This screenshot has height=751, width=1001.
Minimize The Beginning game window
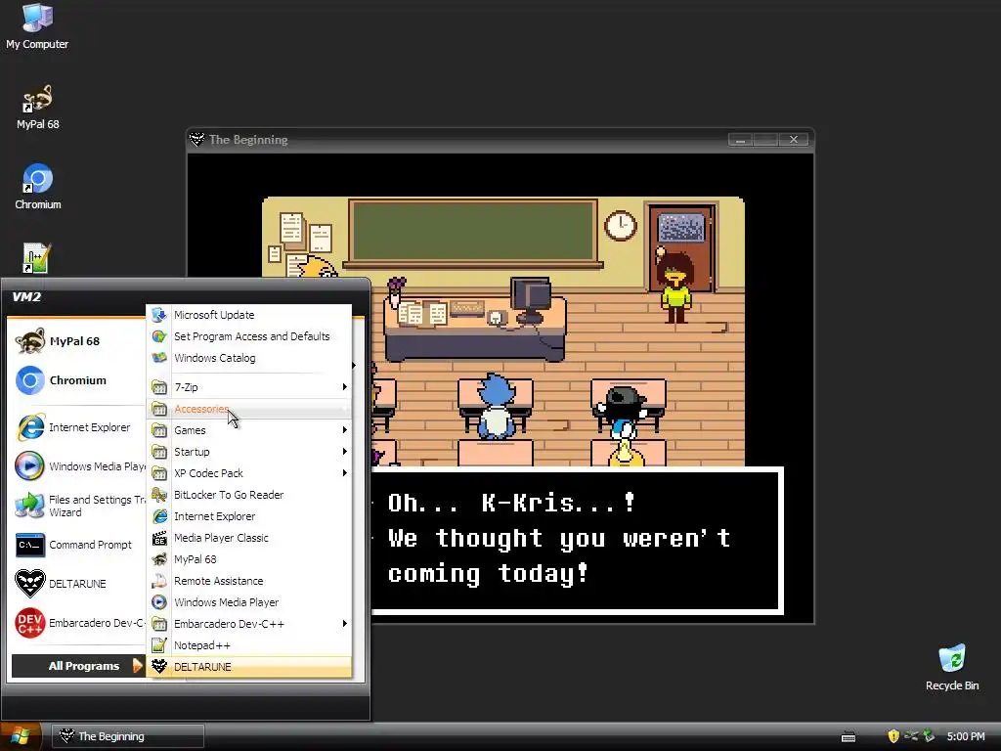click(741, 139)
